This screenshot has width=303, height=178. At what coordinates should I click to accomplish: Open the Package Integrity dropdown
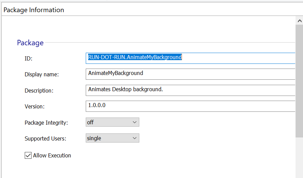tap(112, 122)
